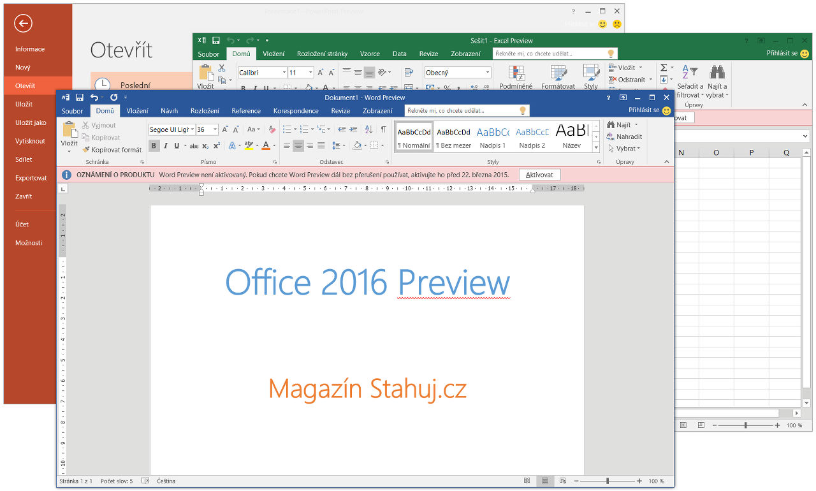
Task: Apply Bez mezer style
Action: point(453,137)
